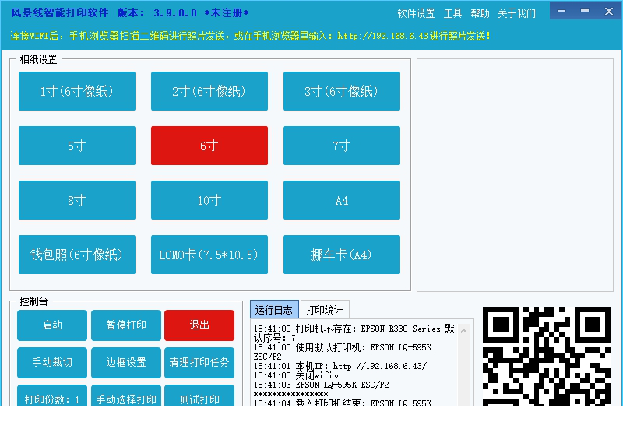Minimize window using dash button
Viewport: 623px width, 422px height.
pos(561,11)
